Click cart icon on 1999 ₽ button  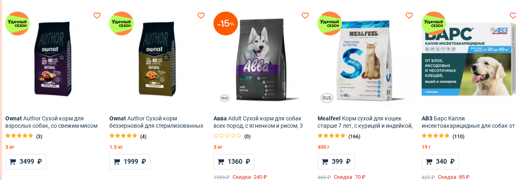117,161
